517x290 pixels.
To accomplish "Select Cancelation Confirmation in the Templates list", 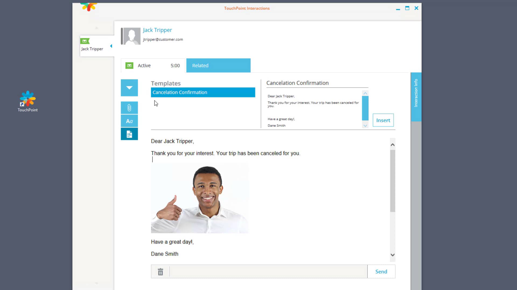I will click(203, 92).
